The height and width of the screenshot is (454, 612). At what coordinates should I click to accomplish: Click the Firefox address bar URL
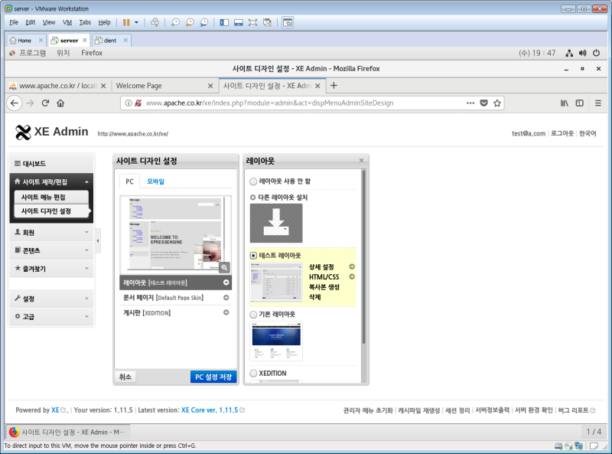(269, 103)
